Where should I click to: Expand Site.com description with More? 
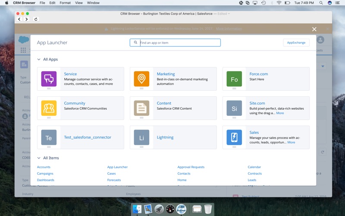(x=280, y=113)
